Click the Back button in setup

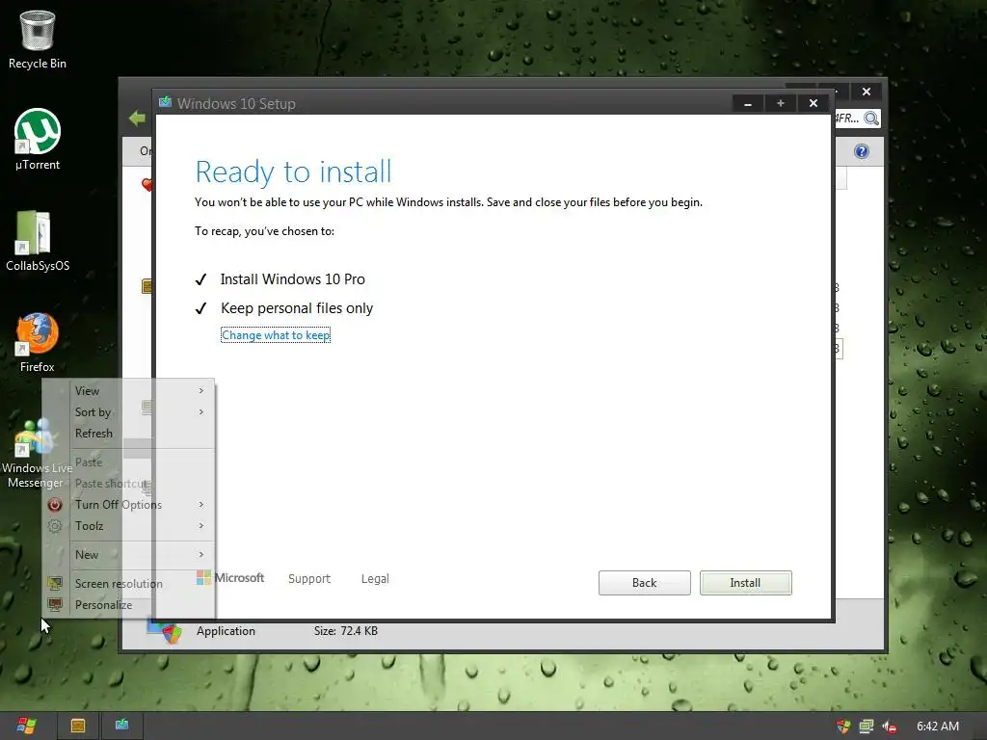click(x=644, y=583)
